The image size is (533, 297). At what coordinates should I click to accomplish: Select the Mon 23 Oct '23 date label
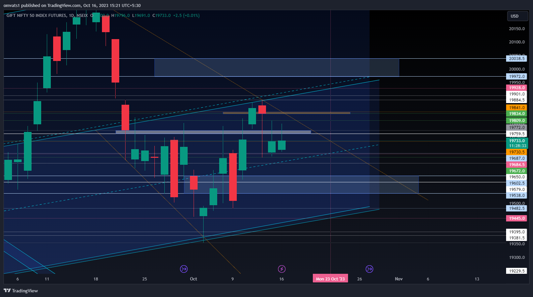click(x=330, y=279)
